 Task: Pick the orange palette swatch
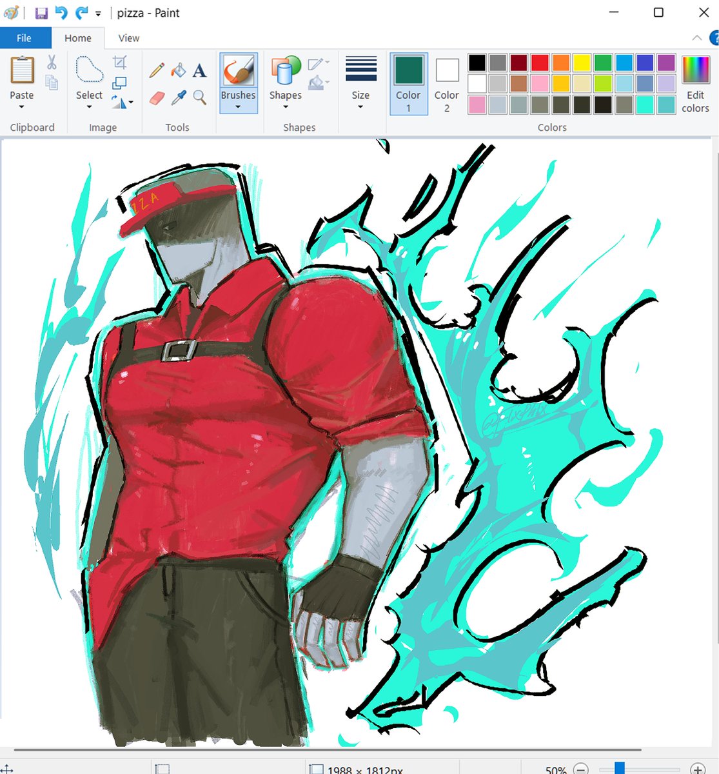click(x=561, y=63)
